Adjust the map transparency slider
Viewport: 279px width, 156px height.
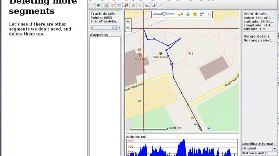point(164,14)
